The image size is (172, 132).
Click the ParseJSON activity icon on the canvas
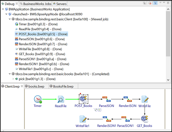point(106,99)
